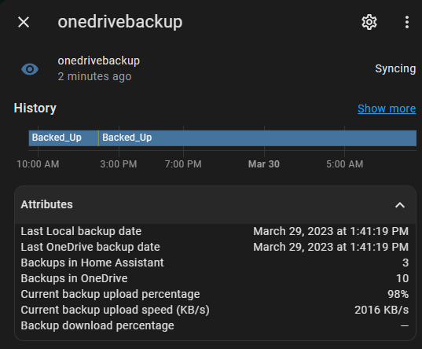Click the upload percentage 98% value
The image size is (422, 349).
pyautogui.click(x=398, y=294)
